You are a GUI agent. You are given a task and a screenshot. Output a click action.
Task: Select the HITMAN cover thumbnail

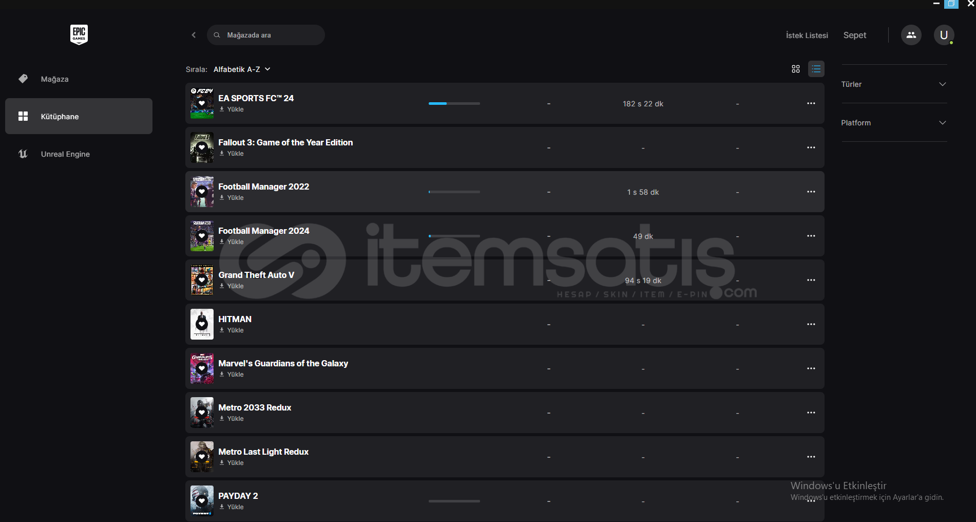click(x=202, y=324)
